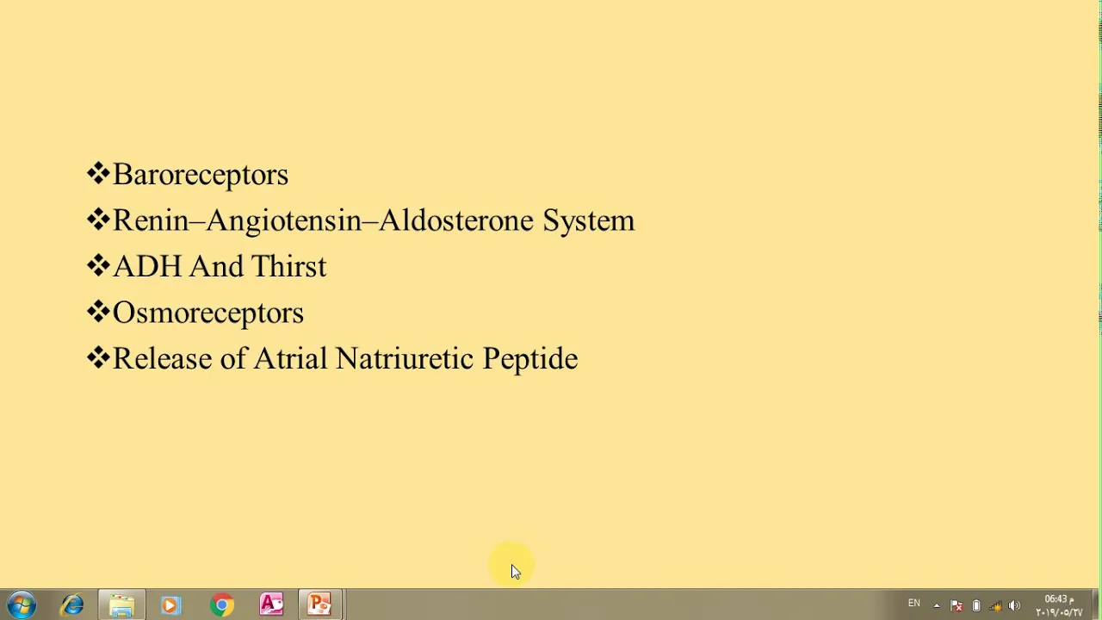
Task: Click the ADH And Thirst line
Action: click(220, 266)
